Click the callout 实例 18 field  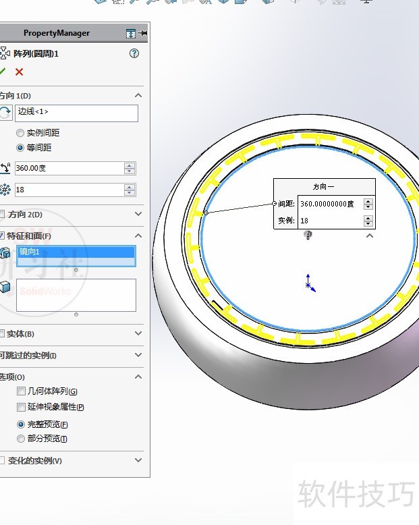coord(331,221)
